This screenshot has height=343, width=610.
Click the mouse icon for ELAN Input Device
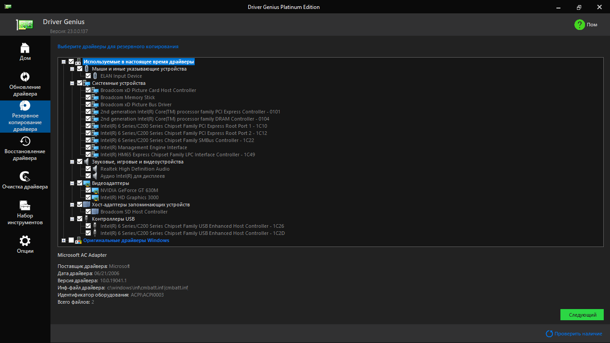[95, 76]
